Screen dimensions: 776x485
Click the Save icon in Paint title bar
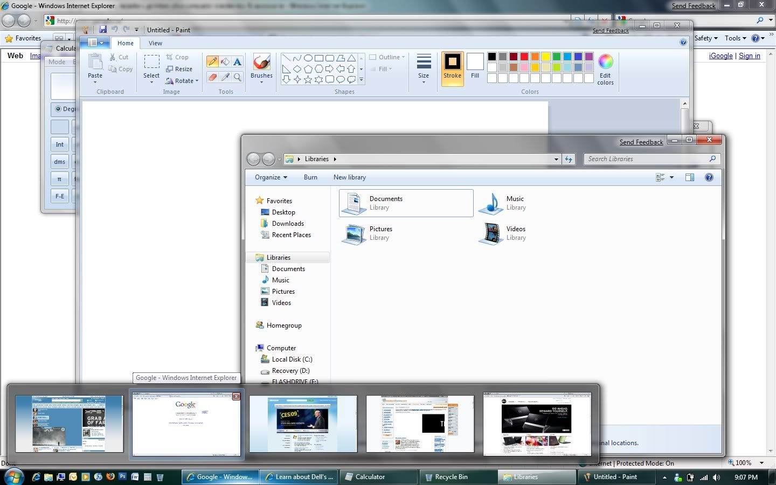(x=103, y=30)
